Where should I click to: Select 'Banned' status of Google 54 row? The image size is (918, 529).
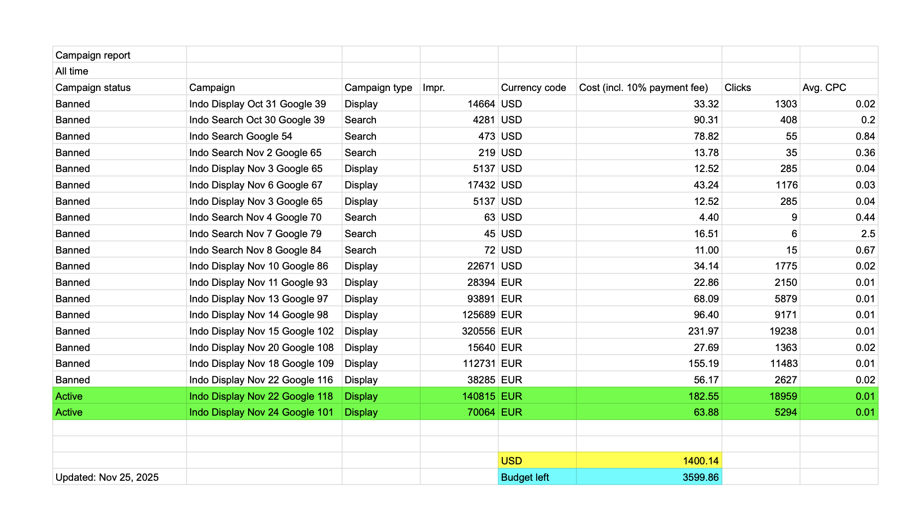(x=119, y=136)
